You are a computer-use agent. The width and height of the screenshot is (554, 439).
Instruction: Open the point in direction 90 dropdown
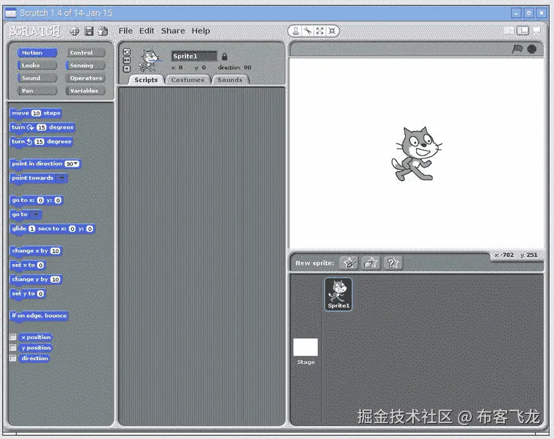click(75, 163)
